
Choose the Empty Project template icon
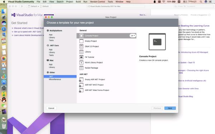pyautogui.click(x=81, y=41)
